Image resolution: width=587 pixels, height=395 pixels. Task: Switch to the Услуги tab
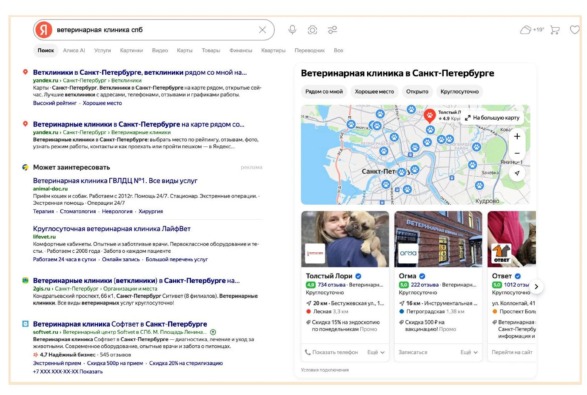pyautogui.click(x=103, y=51)
